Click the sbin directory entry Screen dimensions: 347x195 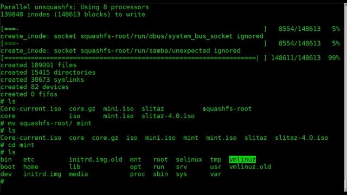click(x=160, y=174)
